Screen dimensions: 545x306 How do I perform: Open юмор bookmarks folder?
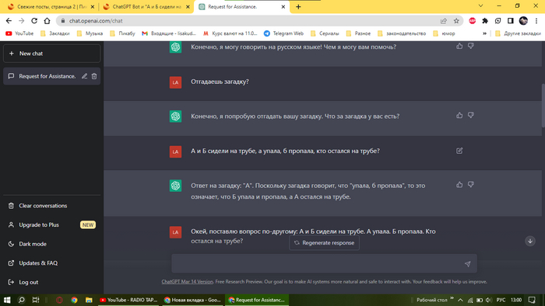pos(444,33)
